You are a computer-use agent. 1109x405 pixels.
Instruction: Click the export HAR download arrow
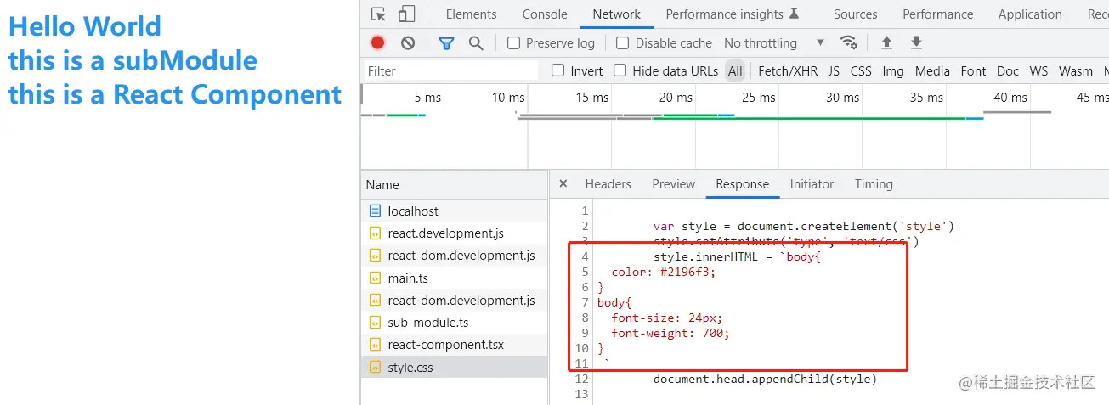click(x=916, y=42)
